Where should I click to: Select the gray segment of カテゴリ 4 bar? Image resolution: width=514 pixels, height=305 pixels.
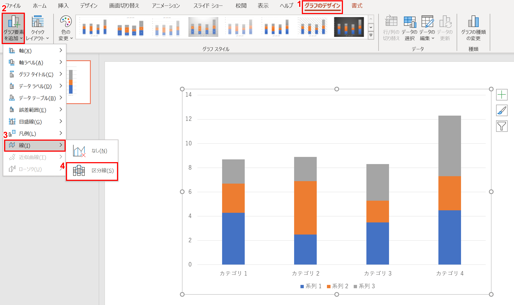[449, 146]
